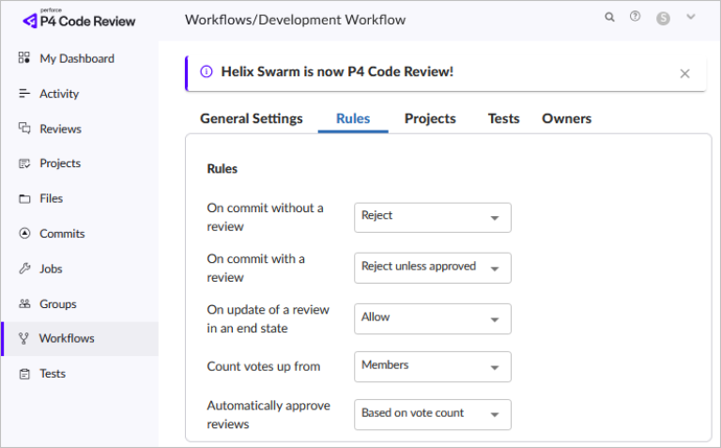Screen dimensions: 721x448
Task: Open the Owners tab
Action: click(566, 119)
